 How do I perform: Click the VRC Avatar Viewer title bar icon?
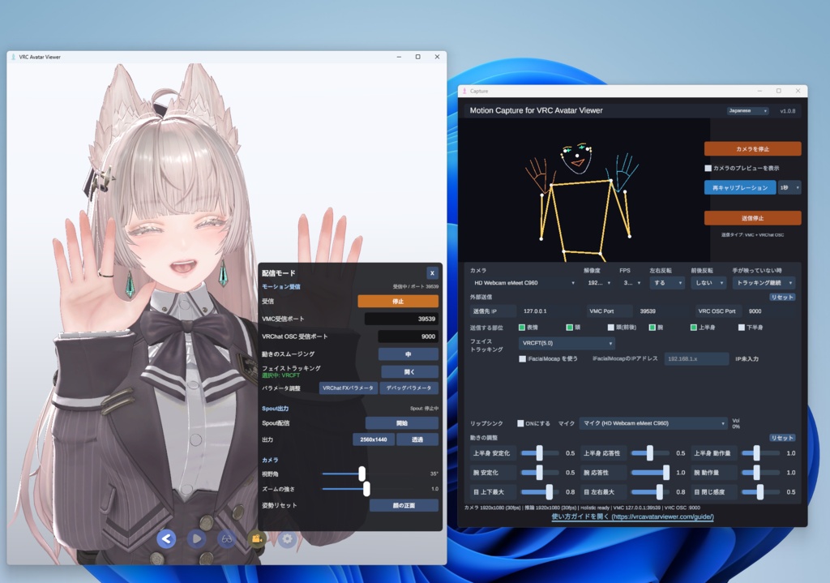pos(13,57)
